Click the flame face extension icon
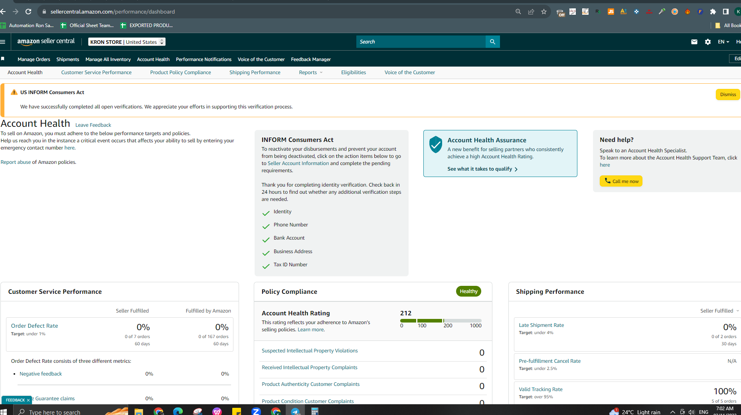Screen dimensions: 741x415 pyautogui.click(x=688, y=12)
